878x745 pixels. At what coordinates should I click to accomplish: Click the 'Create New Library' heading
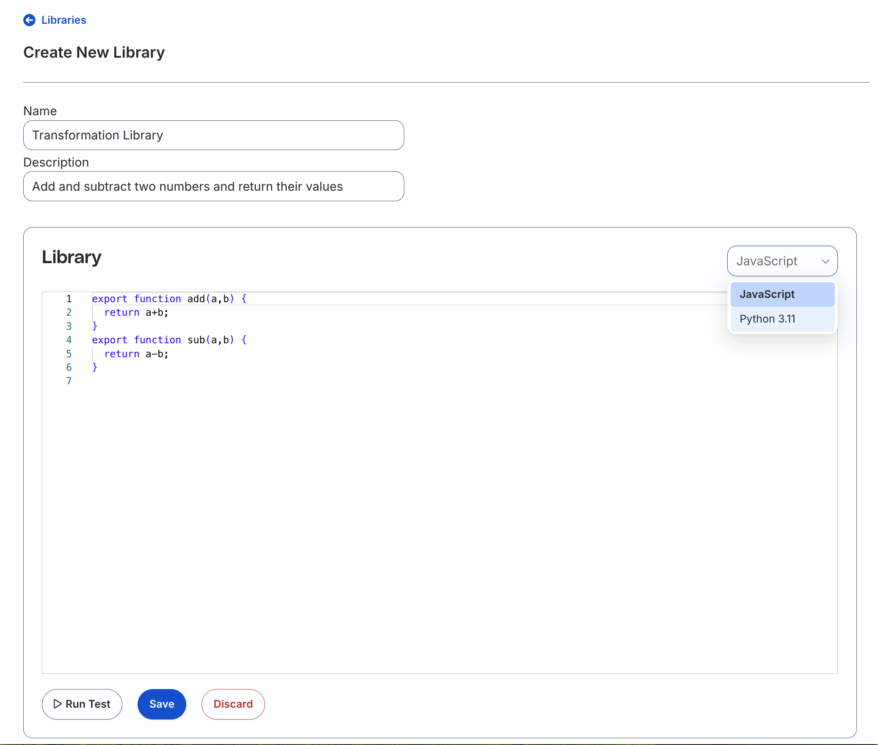coord(94,53)
